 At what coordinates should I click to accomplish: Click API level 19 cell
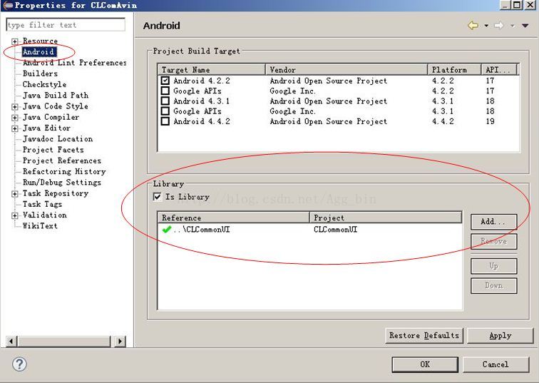491,121
